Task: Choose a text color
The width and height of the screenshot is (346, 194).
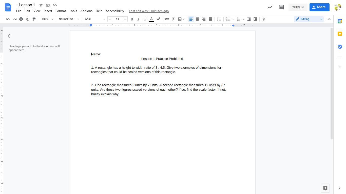Action: tap(151, 19)
